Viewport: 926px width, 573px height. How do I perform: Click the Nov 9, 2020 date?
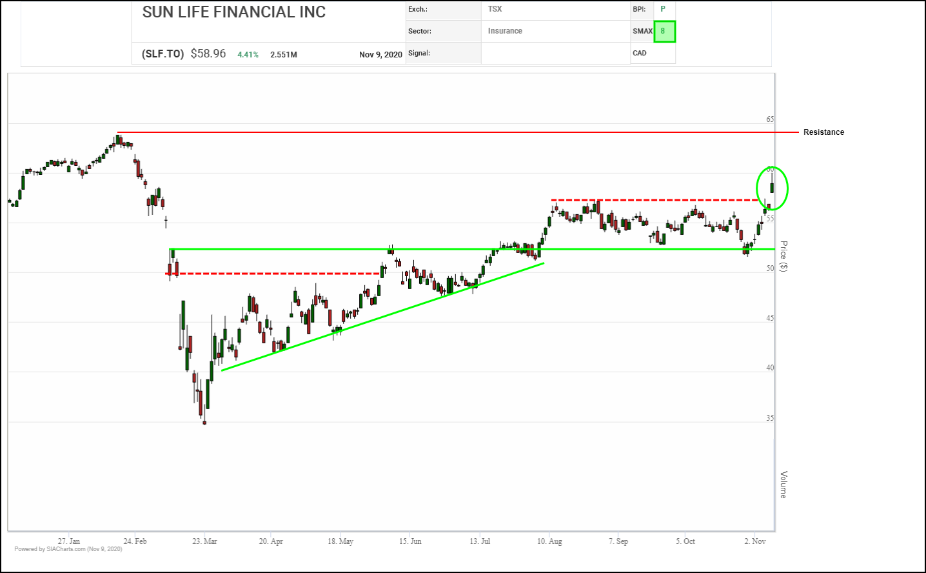click(x=380, y=55)
